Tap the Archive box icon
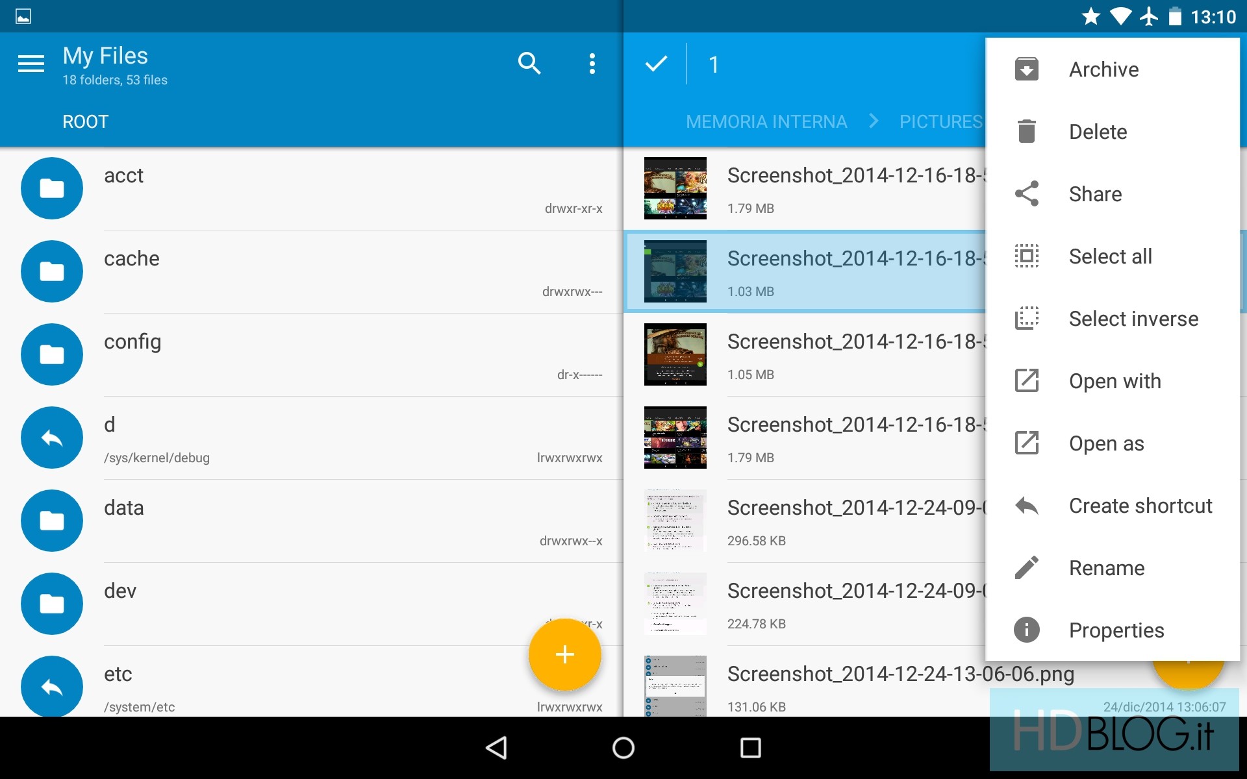The image size is (1247, 779). pyautogui.click(x=1027, y=69)
